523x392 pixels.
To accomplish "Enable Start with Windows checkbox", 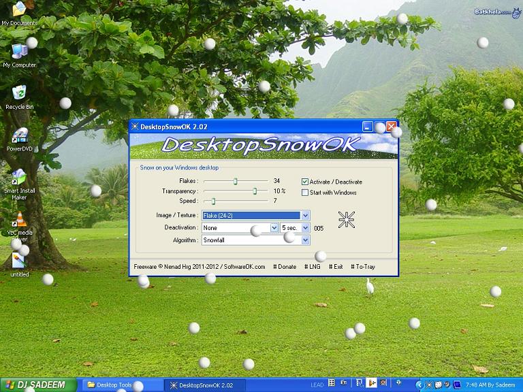I will (x=305, y=193).
